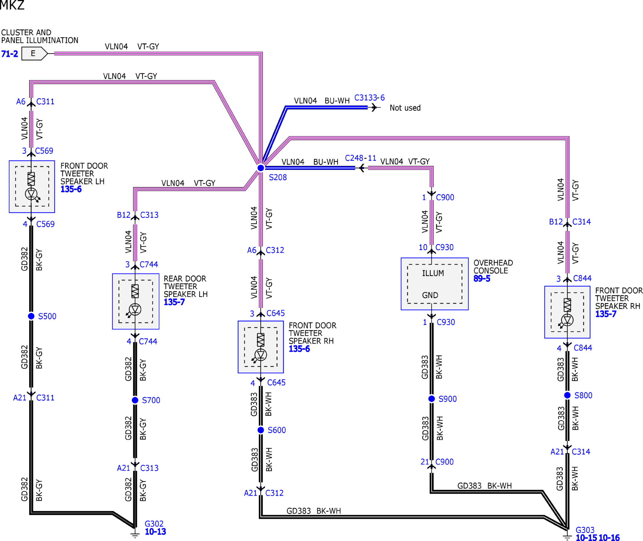
Task: Click the "G302" ground label
Action: [x=154, y=524]
